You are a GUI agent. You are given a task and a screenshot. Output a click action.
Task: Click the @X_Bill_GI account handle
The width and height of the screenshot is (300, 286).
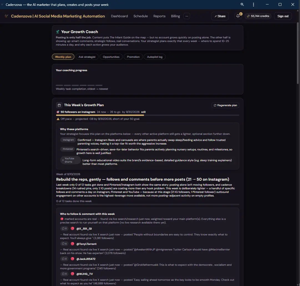tap(84, 228)
